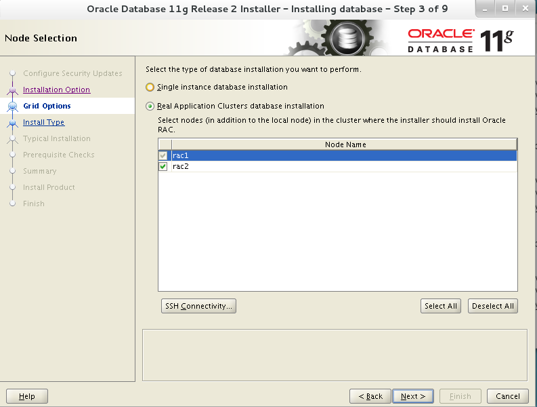
Task: Go back with the Back button
Action: pos(370,396)
